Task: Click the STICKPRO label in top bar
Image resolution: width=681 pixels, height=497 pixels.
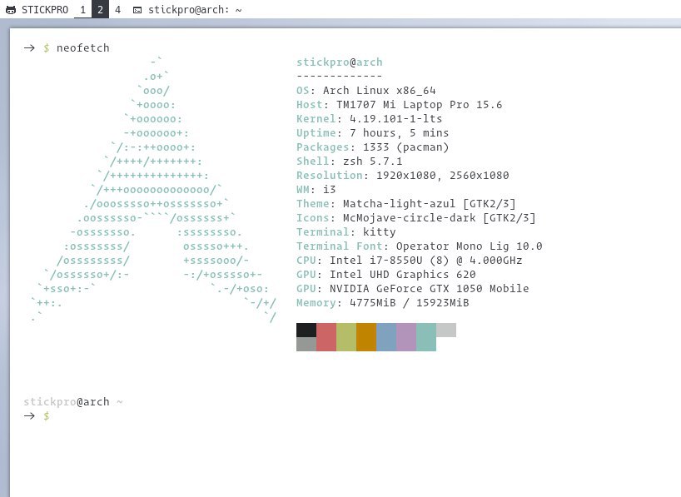Action: point(45,9)
